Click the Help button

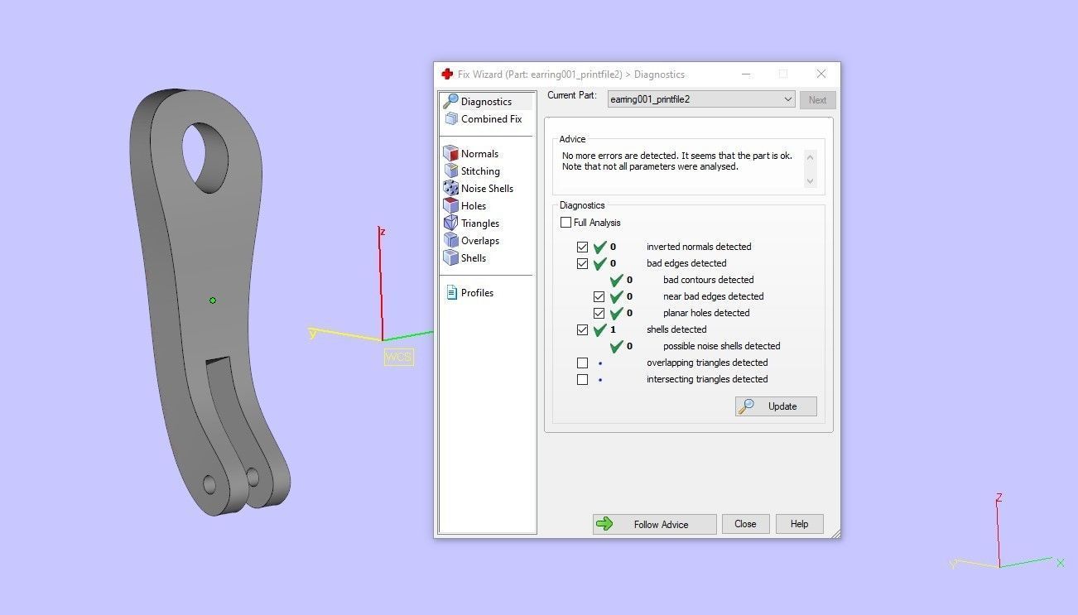tap(799, 524)
